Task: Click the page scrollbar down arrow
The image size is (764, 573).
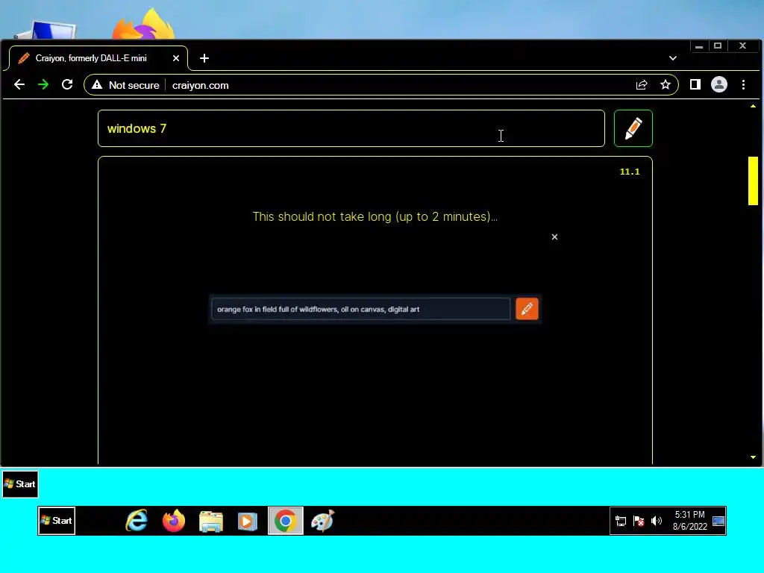Action: [754, 457]
